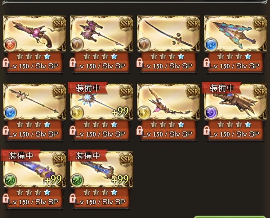Click the earth element icon on axe
The image size is (270, 218).
77,45
